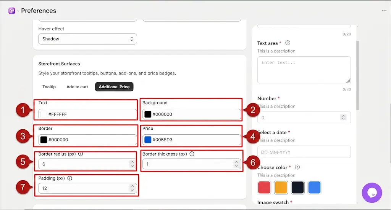Open the Hover effect Shadow dropdown
Viewport: 391px width, 210px height.
click(x=87, y=39)
